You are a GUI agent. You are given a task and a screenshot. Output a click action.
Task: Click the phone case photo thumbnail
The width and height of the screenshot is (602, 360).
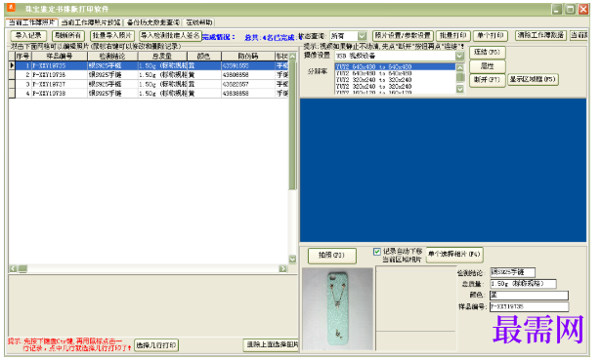pos(337,308)
